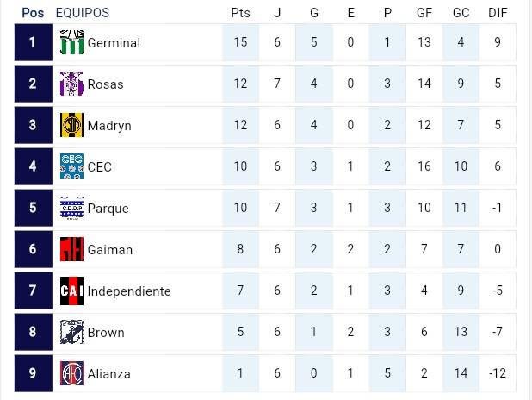The height and width of the screenshot is (400, 532).
Task: Click the Germinal team crest
Action: [x=71, y=42]
